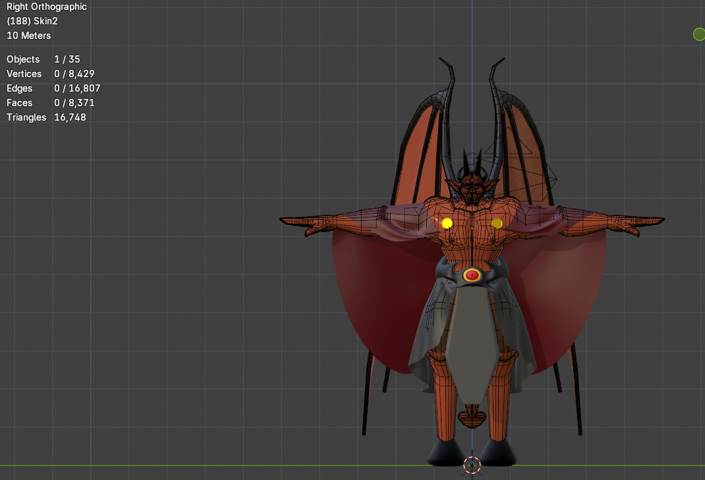Viewport: 705px width, 480px height.
Task: Click the '10 Meters' grid scale text
Action: 29,36
